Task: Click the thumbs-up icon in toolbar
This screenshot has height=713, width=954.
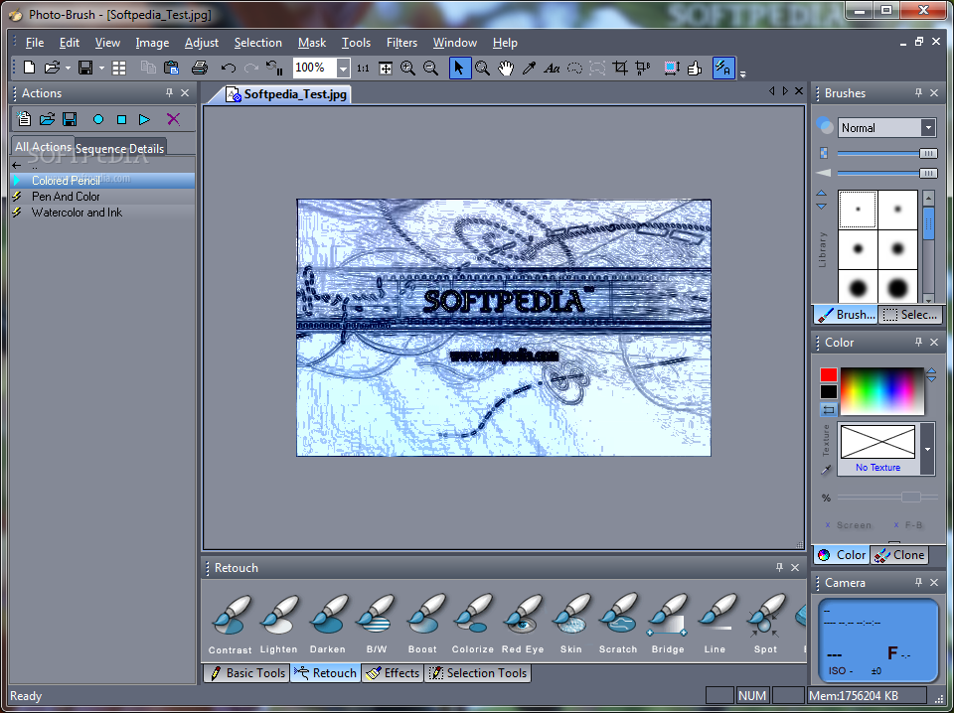Action: coord(695,68)
